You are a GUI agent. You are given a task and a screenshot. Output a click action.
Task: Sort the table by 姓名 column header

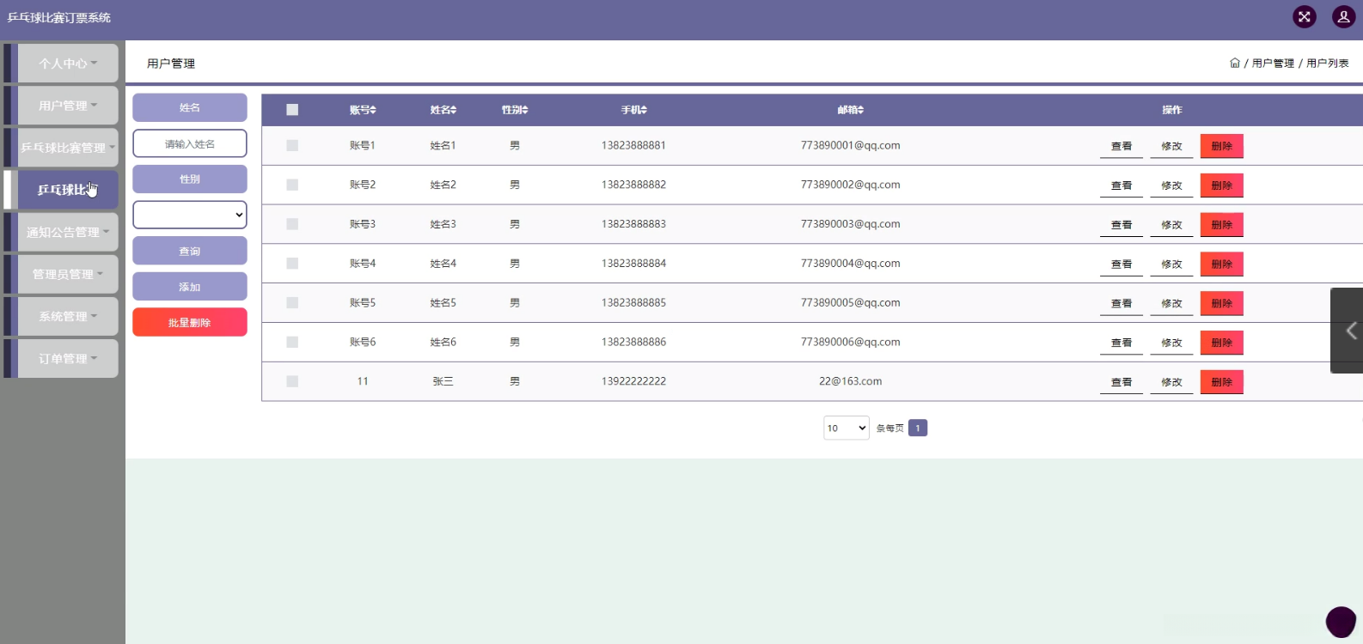click(443, 110)
